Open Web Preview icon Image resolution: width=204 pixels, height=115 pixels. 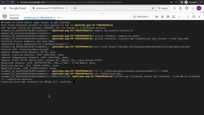[x=168, y=17]
